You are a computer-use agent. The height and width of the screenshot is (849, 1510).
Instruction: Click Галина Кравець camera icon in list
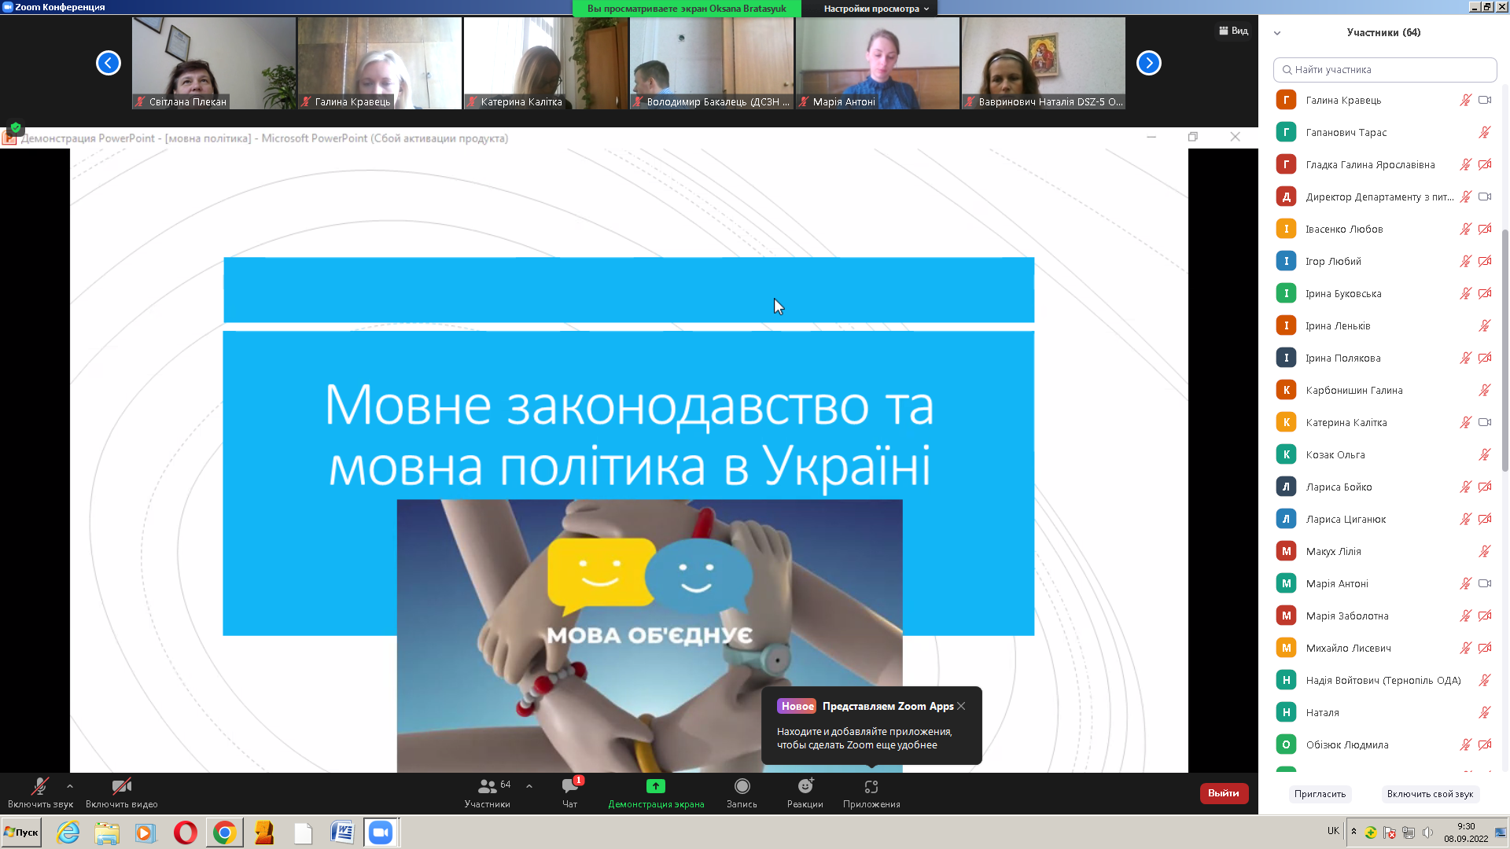[x=1485, y=101]
